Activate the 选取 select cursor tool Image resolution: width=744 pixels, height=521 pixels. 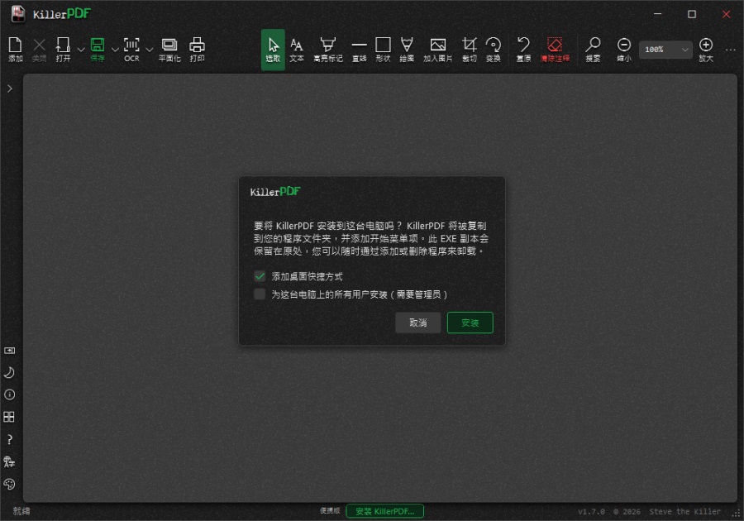pyautogui.click(x=273, y=50)
